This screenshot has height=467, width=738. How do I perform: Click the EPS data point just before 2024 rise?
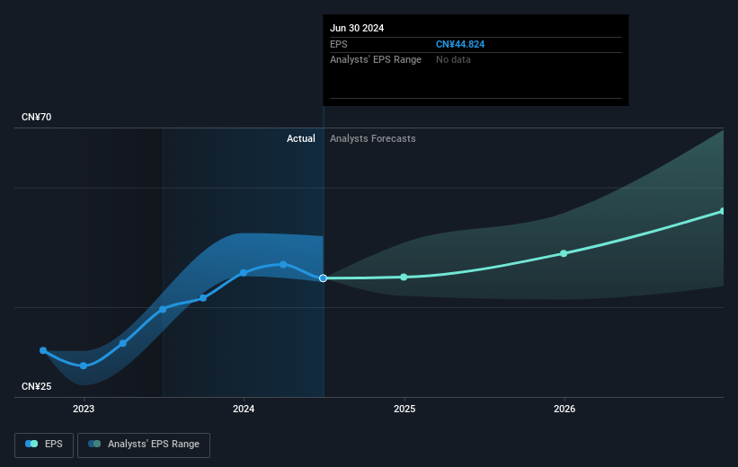[203, 297]
